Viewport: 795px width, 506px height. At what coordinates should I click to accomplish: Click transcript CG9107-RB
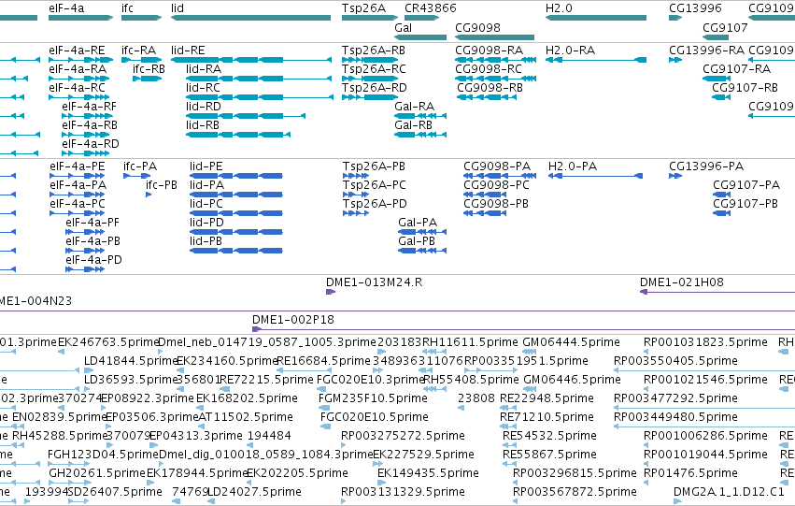click(x=721, y=97)
